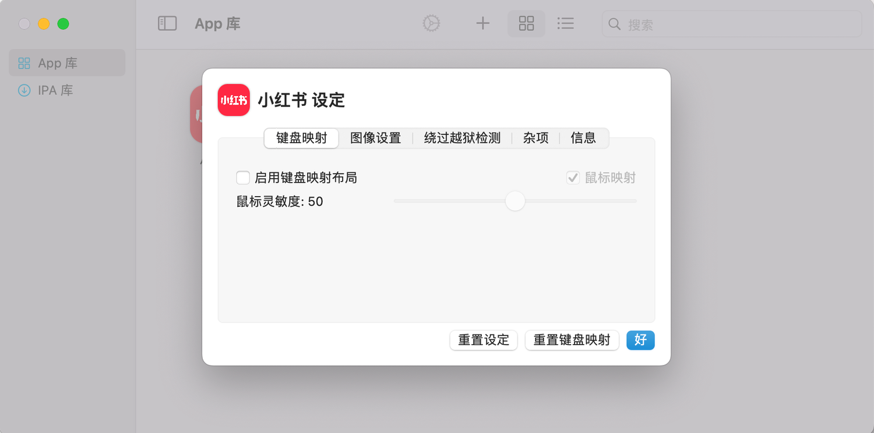Toggle the 鼠标映射 checkbox

[573, 178]
